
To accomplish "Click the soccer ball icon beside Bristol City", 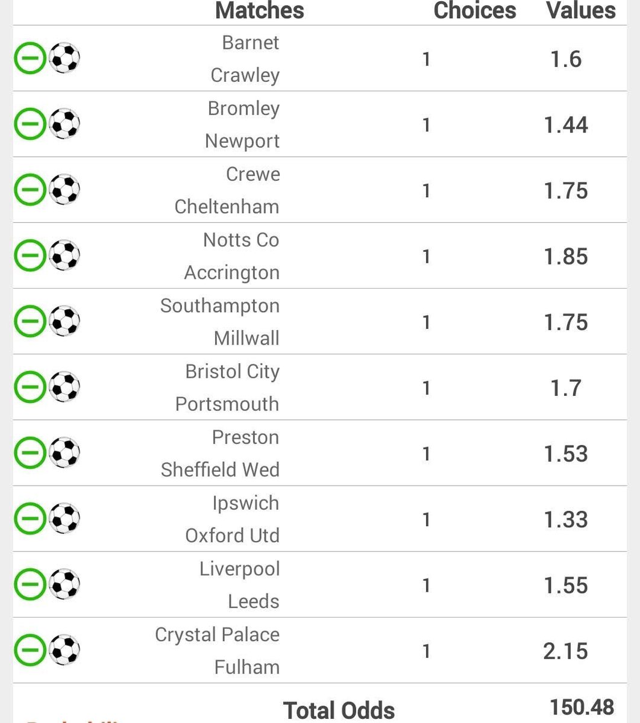I will [64, 387].
